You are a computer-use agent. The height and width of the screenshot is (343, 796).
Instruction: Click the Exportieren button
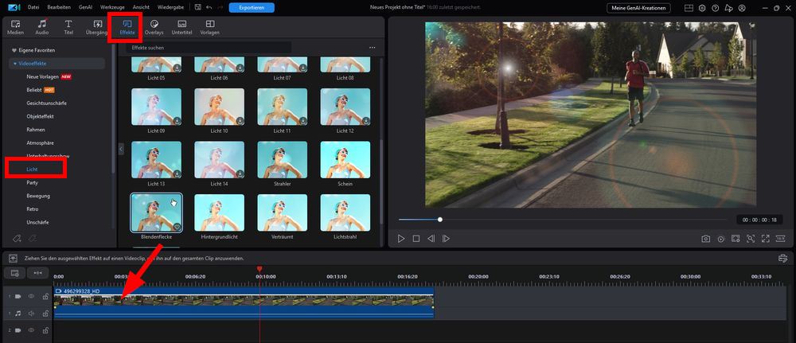pos(252,8)
